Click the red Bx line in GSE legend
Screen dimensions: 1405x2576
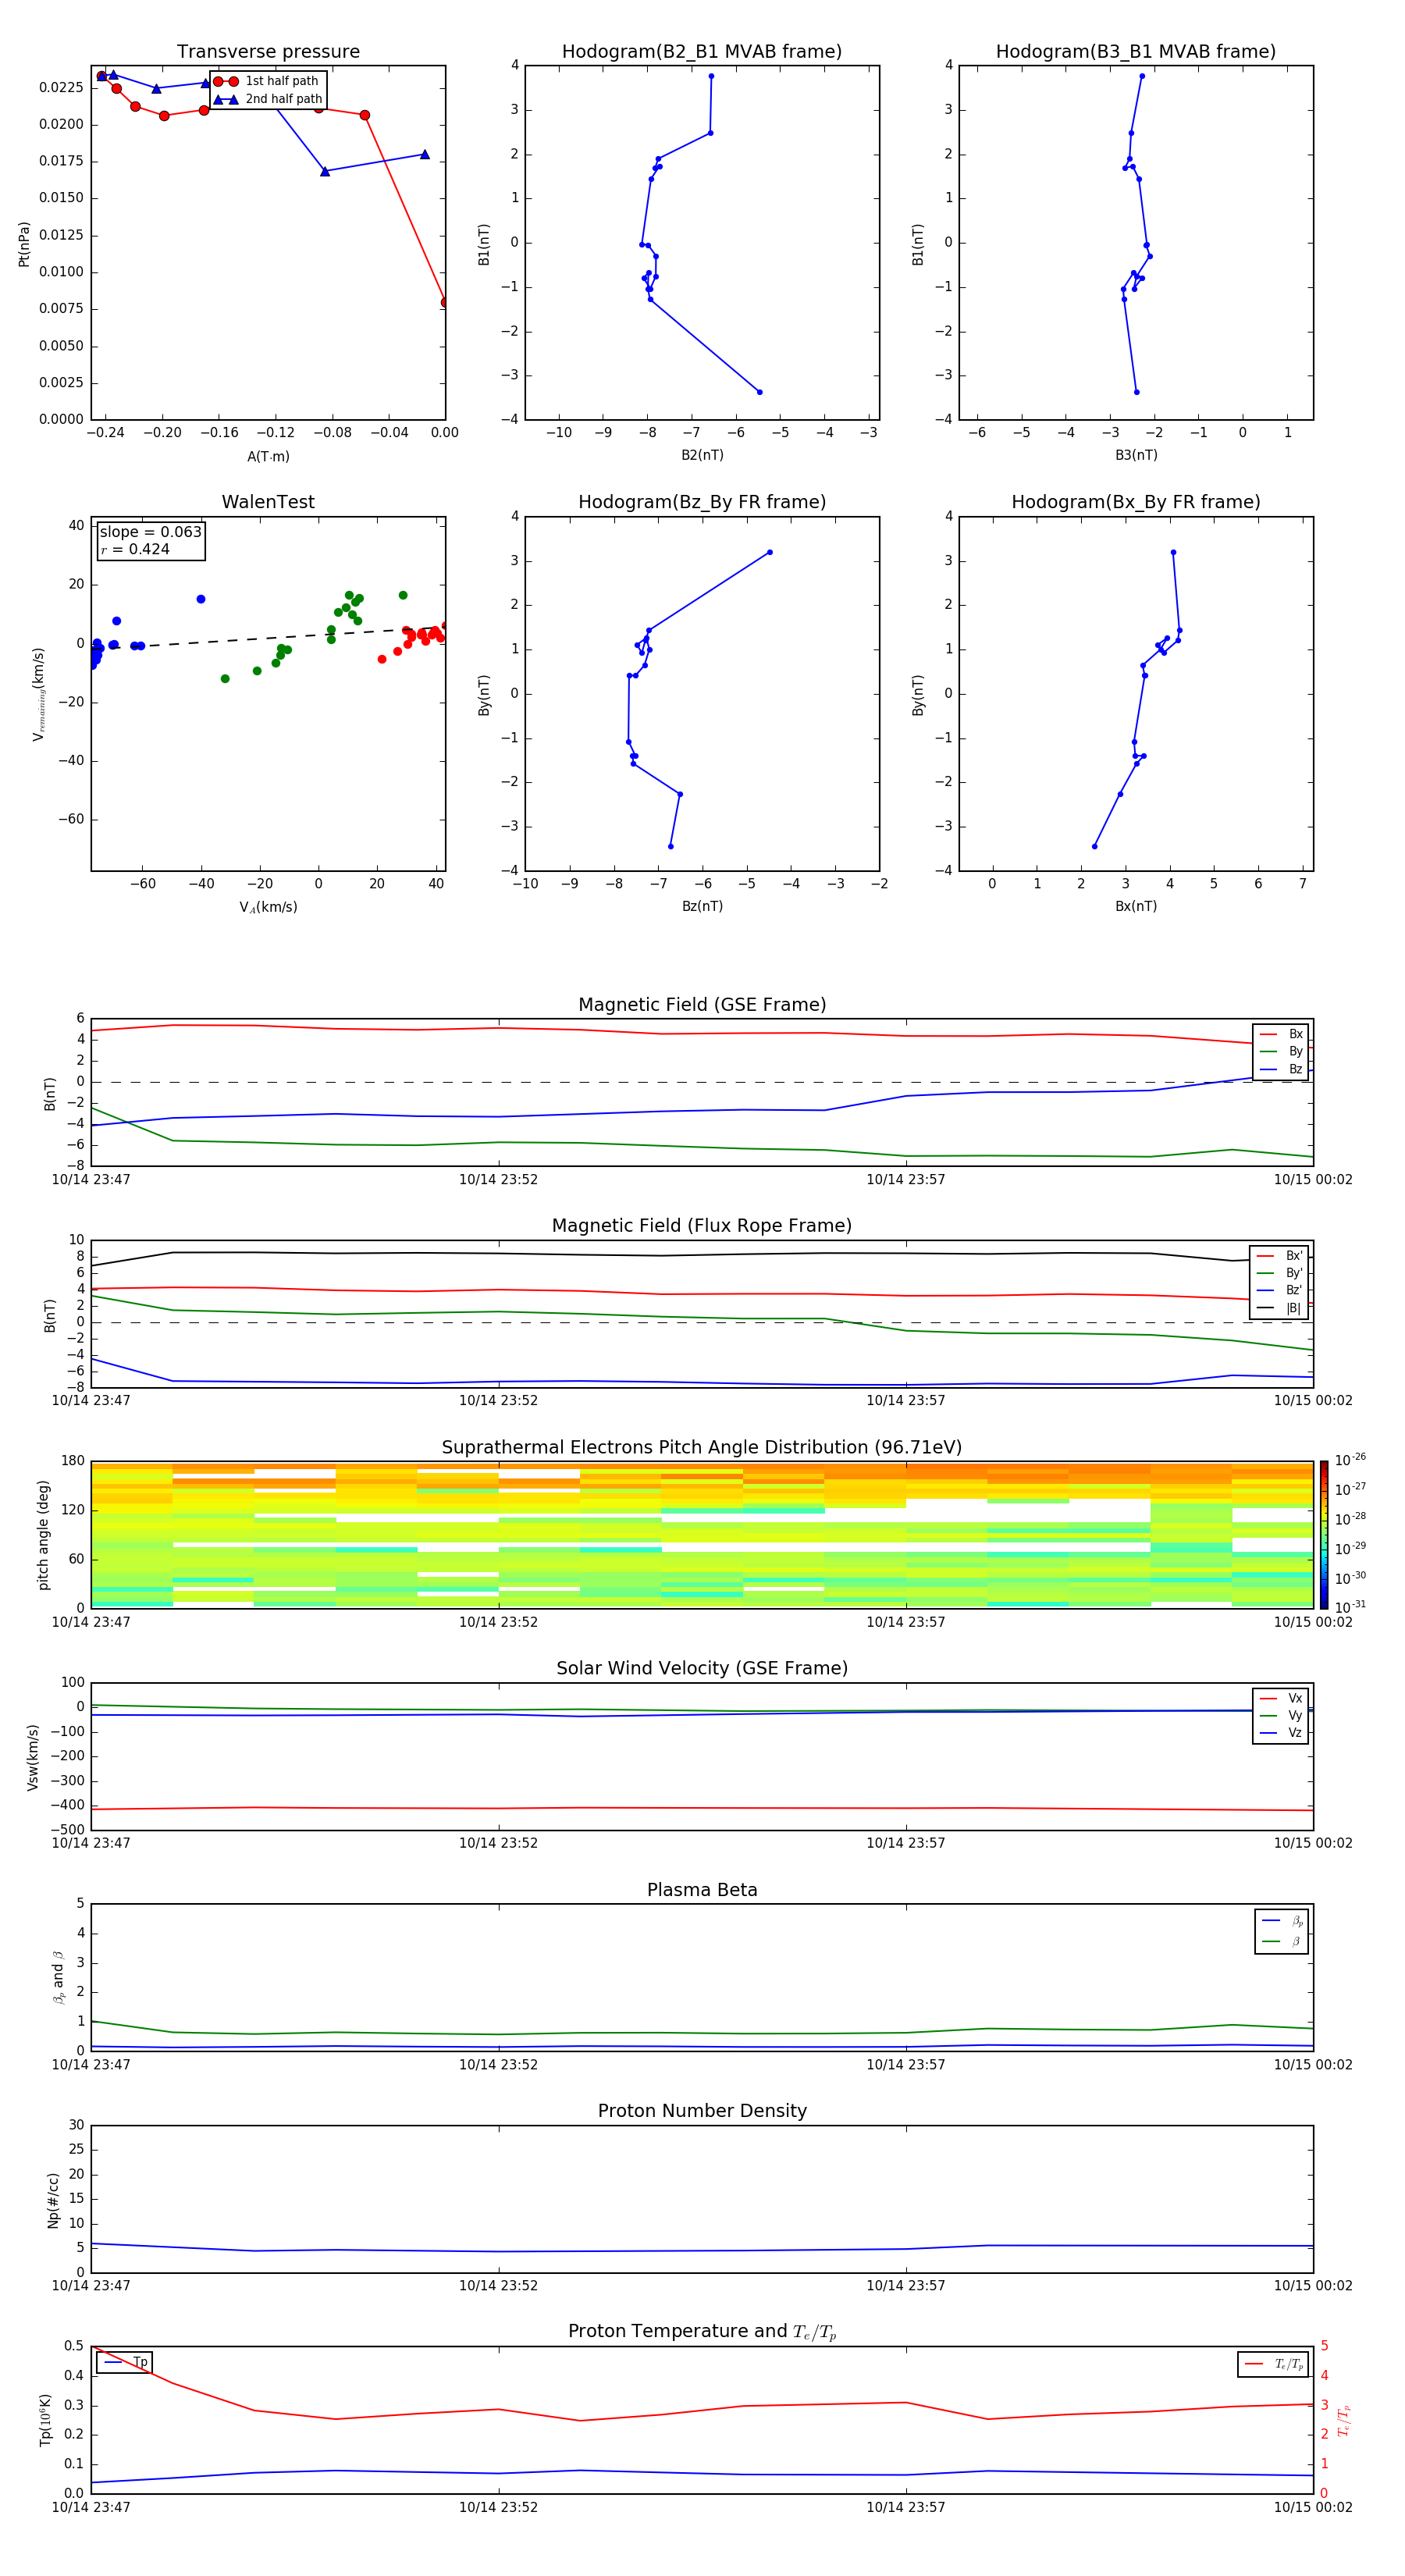click(x=1267, y=1034)
